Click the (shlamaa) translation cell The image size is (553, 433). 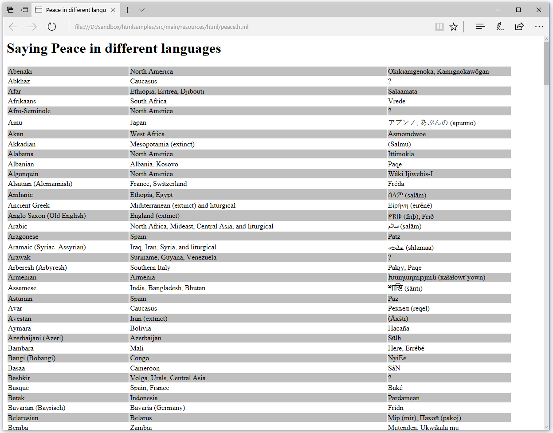click(x=449, y=247)
